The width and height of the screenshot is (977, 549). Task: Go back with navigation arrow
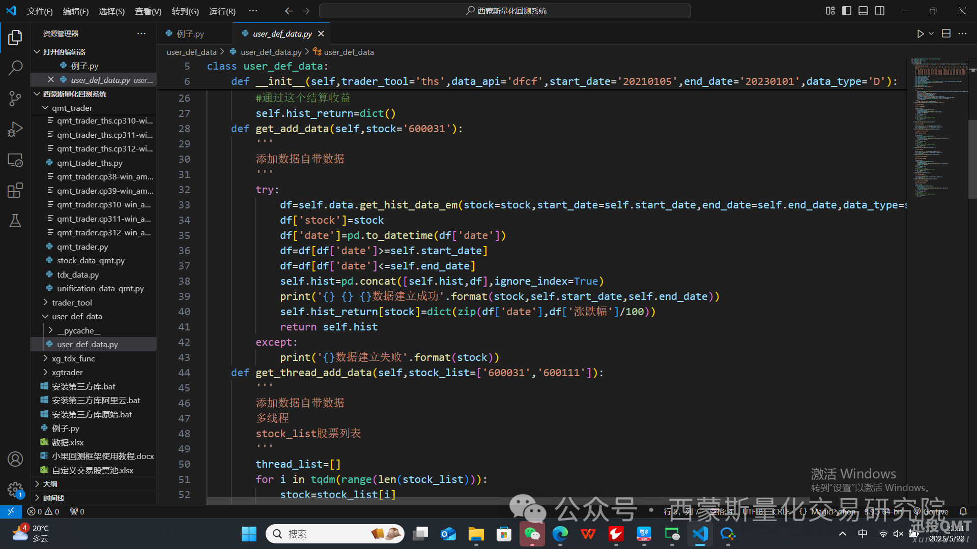(289, 11)
